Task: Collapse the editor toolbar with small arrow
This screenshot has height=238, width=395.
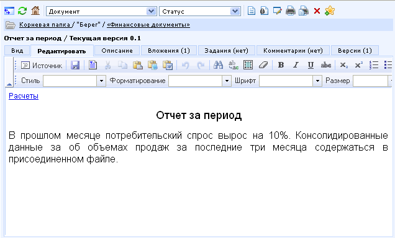Action: (x=9, y=84)
